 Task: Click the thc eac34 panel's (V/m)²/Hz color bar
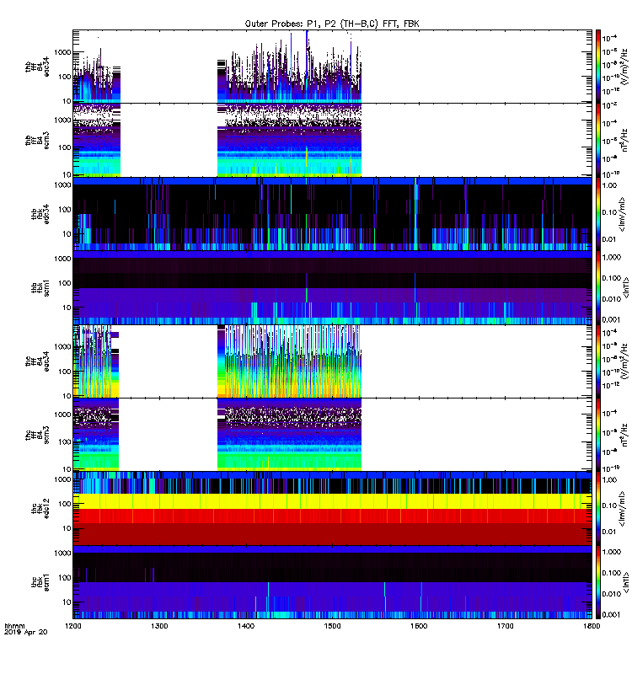pos(597,361)
